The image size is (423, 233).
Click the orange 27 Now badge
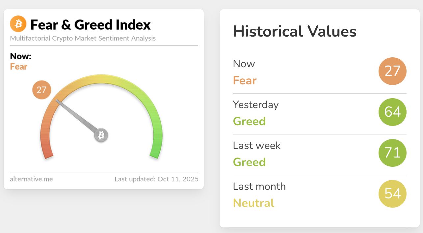(x=392, y=71)
